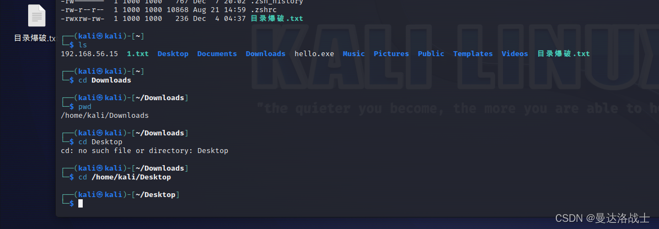The width and height of the screenshot is (659, 229).
Task: Click the Pictures entry in ls output
Action: point(392,54)
